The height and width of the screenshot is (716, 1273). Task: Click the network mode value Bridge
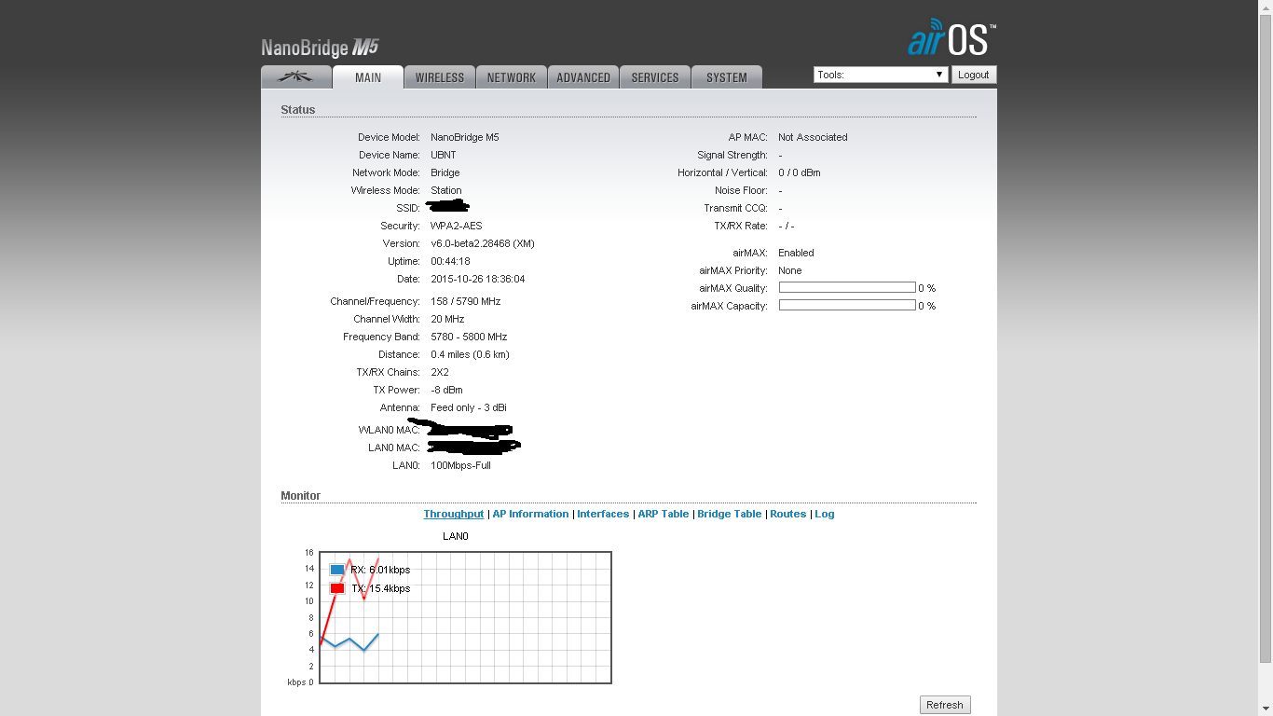(445, 172)
